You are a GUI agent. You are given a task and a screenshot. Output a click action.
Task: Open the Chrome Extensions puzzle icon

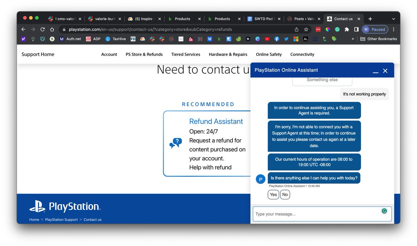pyautogui.click(x=347, y=30)
